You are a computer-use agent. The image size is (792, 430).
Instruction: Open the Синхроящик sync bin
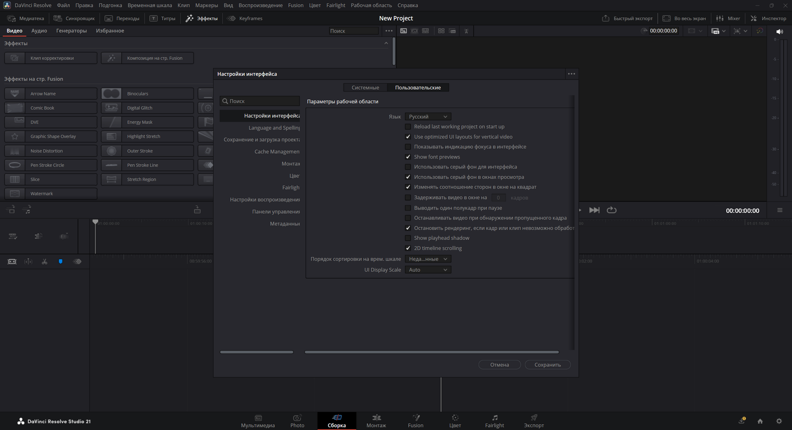click(x=74, y=18)
